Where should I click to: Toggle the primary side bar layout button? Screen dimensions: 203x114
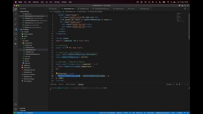coord(180,6)
